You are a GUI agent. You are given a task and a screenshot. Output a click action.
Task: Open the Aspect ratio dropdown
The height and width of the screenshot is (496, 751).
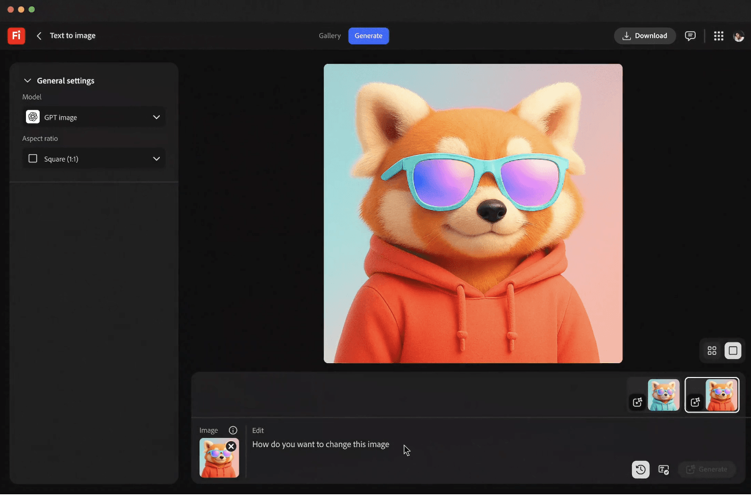pos(94,158)
